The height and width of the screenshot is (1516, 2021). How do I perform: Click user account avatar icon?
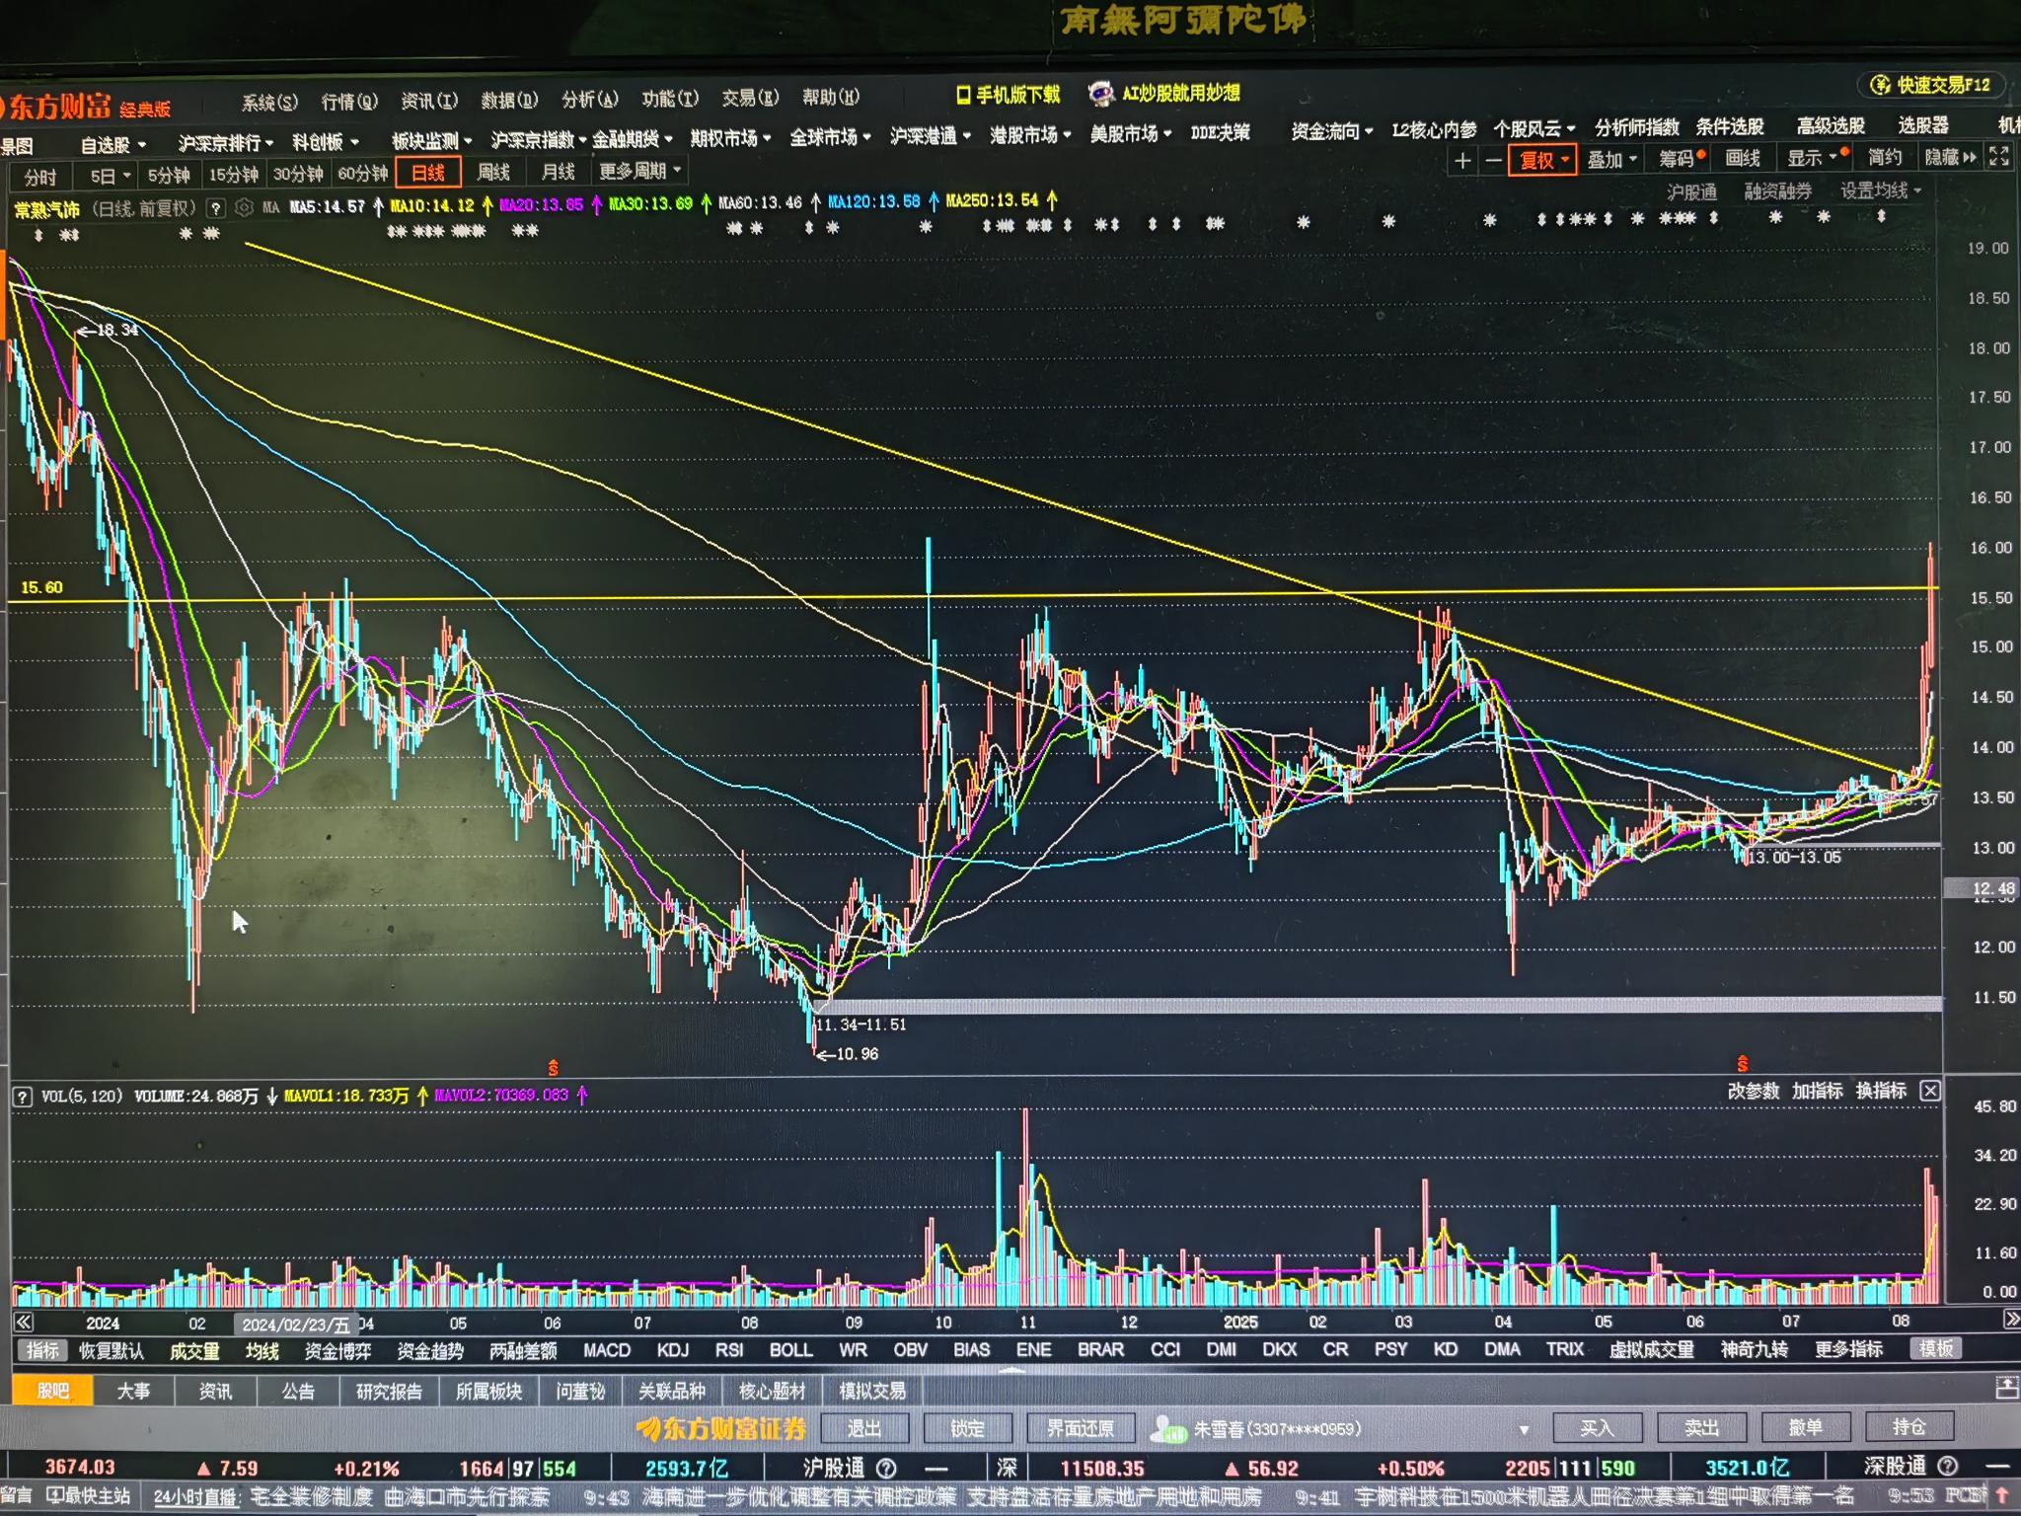1168,1429
